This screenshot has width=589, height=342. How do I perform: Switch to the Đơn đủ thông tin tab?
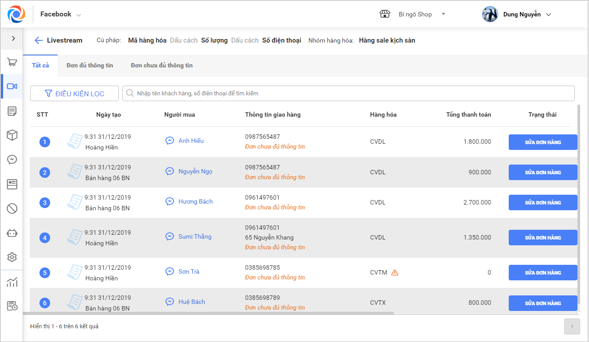click(x=90, y=65)
